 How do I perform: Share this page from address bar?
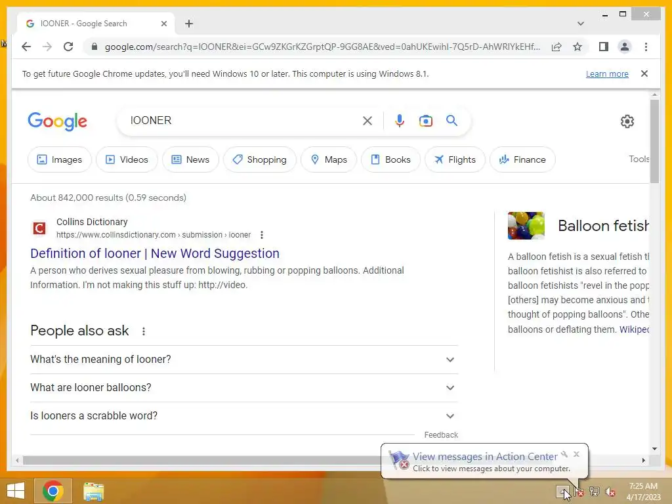(x=556, y=47)
